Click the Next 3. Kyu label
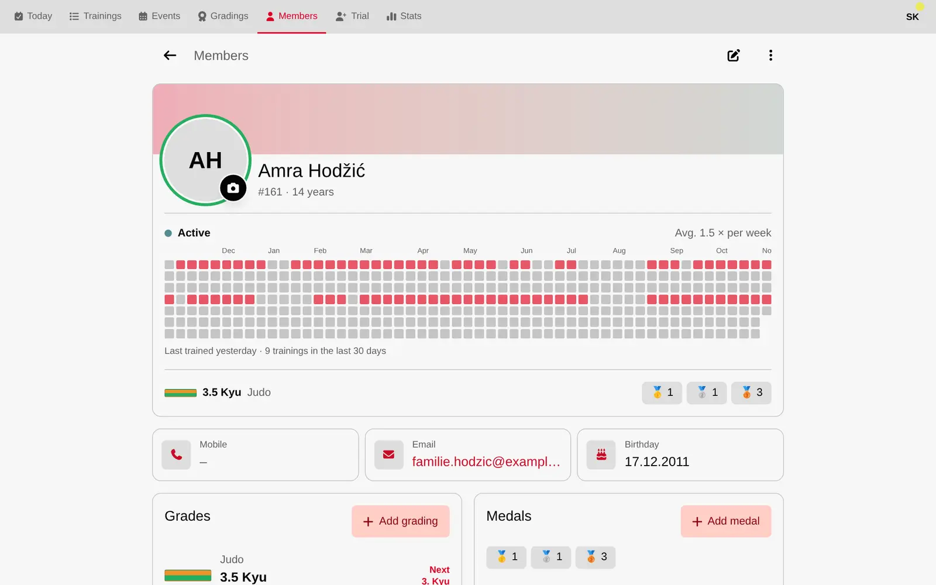Viewport: 936px width, 585px height. coord(436,575)
